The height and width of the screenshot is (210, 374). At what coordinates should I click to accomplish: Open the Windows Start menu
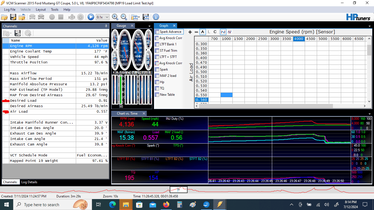point(7,205)
